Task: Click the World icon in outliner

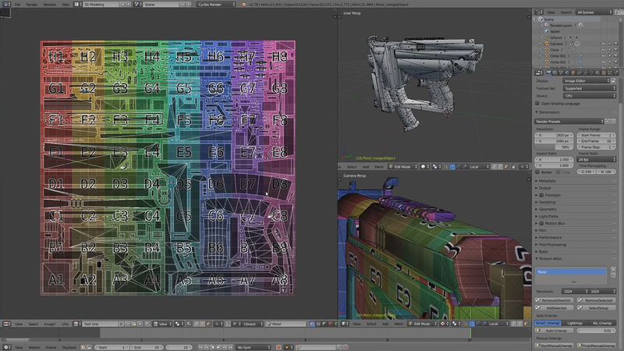Action: [548, 30]
